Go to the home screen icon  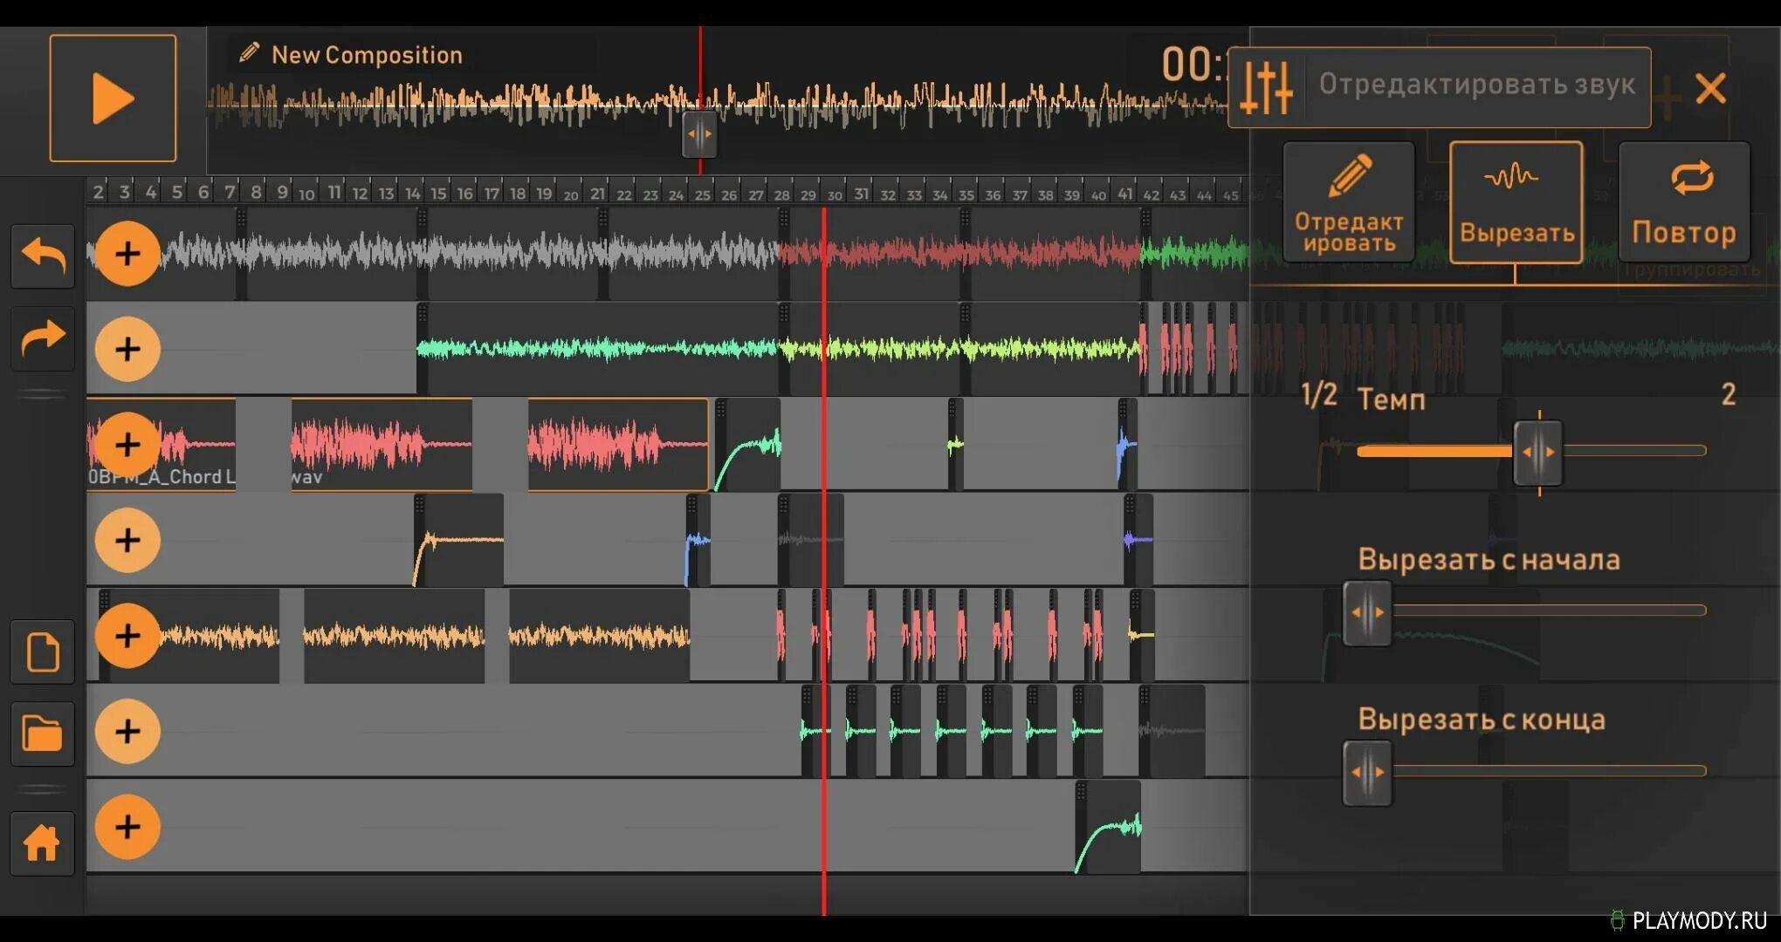click(43, 843)
